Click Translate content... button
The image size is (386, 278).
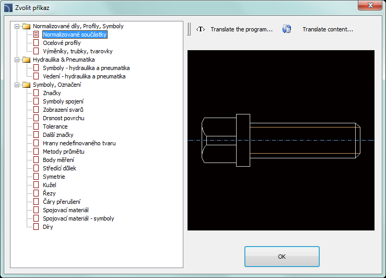point(327,29)
